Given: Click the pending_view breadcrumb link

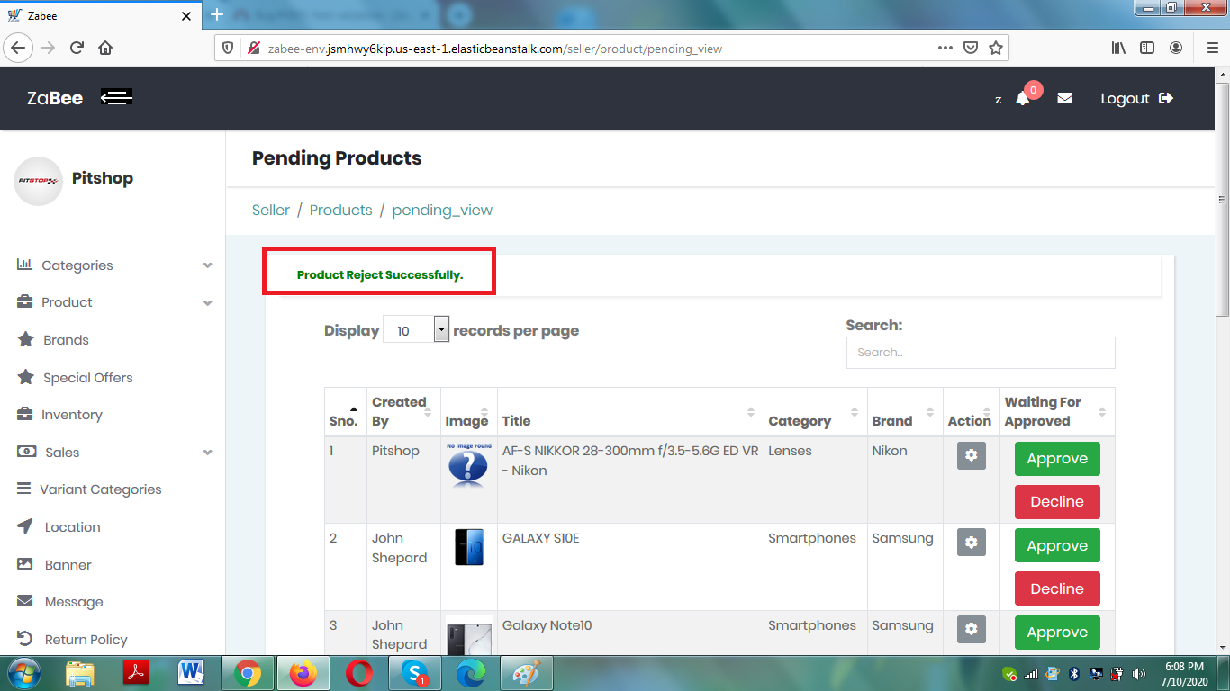Looking at the screenshot, I should 442,210.
